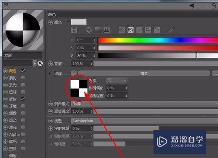Select the 辉光 channel in the list

13,141
